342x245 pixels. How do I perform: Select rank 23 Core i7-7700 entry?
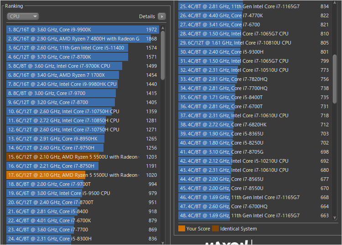pos(83,230)
